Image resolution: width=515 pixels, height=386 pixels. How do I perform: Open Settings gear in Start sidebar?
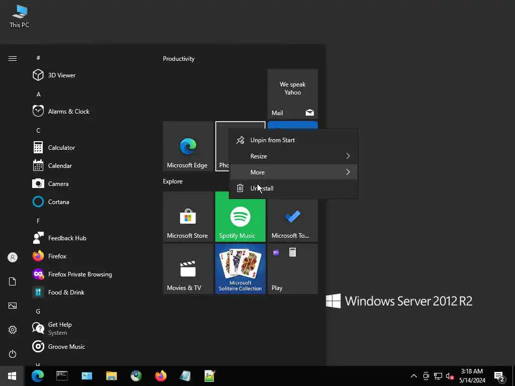13,330
